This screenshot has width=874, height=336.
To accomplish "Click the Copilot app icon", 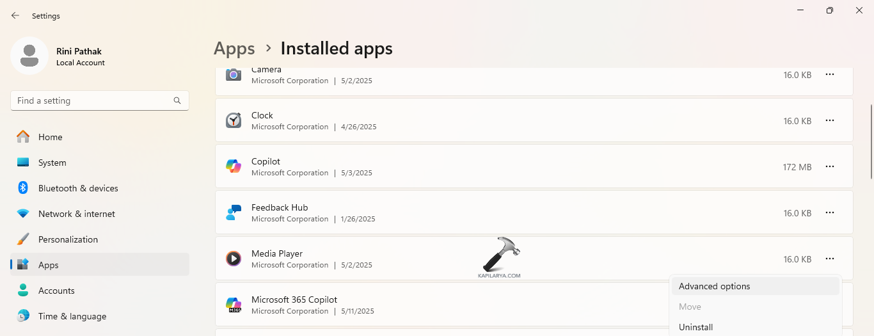I will pyautogui.click(x=234, y=166).
